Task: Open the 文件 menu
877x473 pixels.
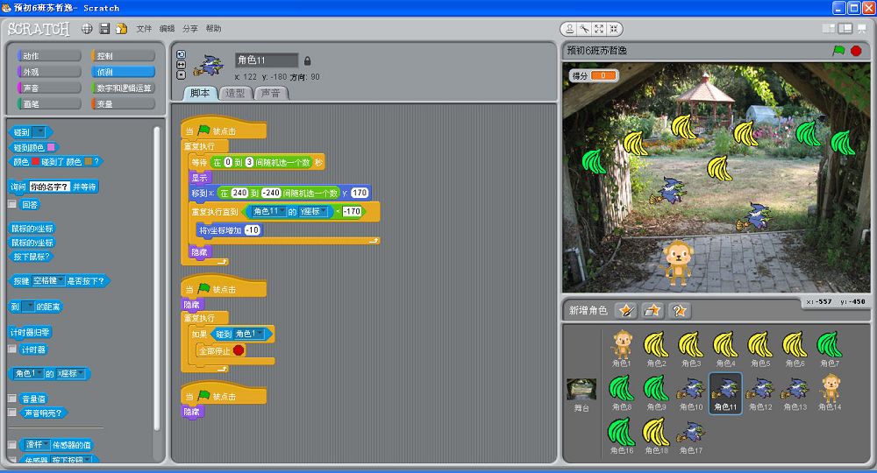Action: [x=144, y=29]
